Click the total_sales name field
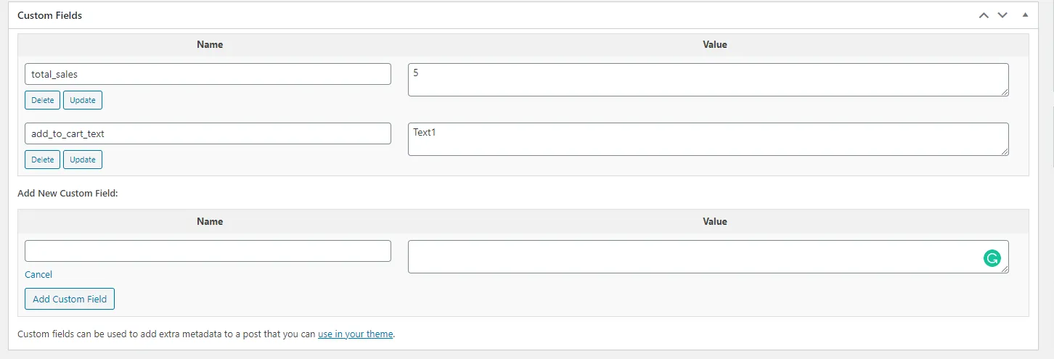 pyautogui.click(x=208, y=74)
